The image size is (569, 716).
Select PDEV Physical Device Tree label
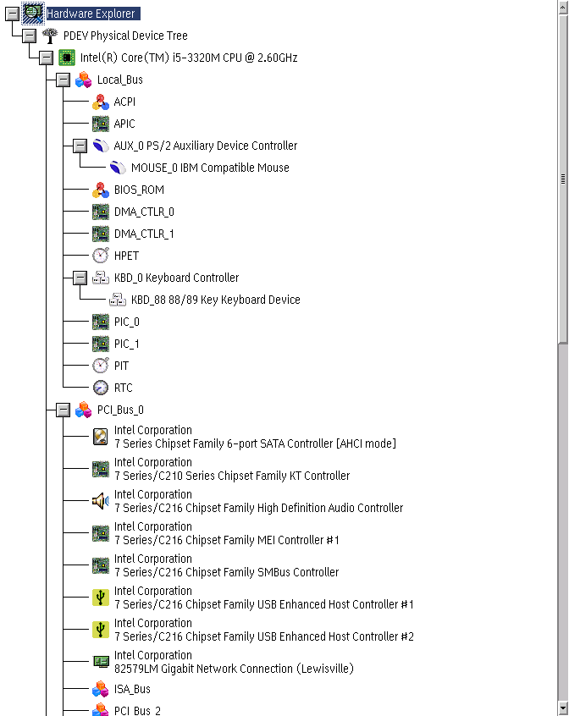pos(125,36)
